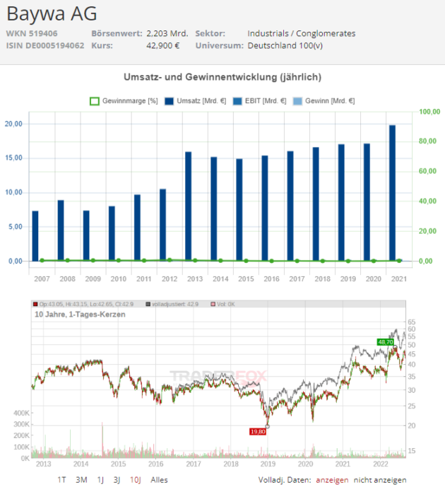The image size is (445, 494).
Task: Click the green 48,70 high marker
Action: coord(386,342)
